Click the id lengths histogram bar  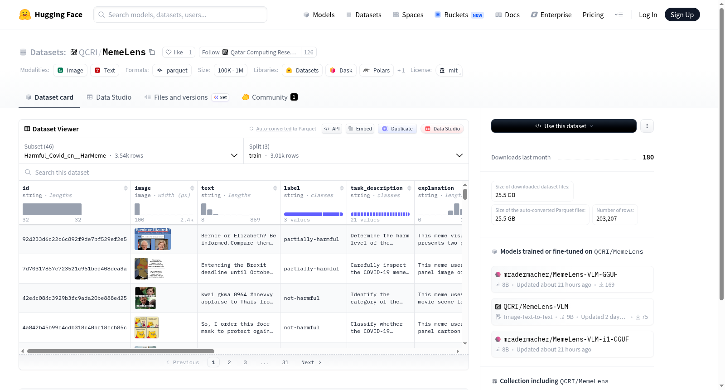(x=52, y=209)
